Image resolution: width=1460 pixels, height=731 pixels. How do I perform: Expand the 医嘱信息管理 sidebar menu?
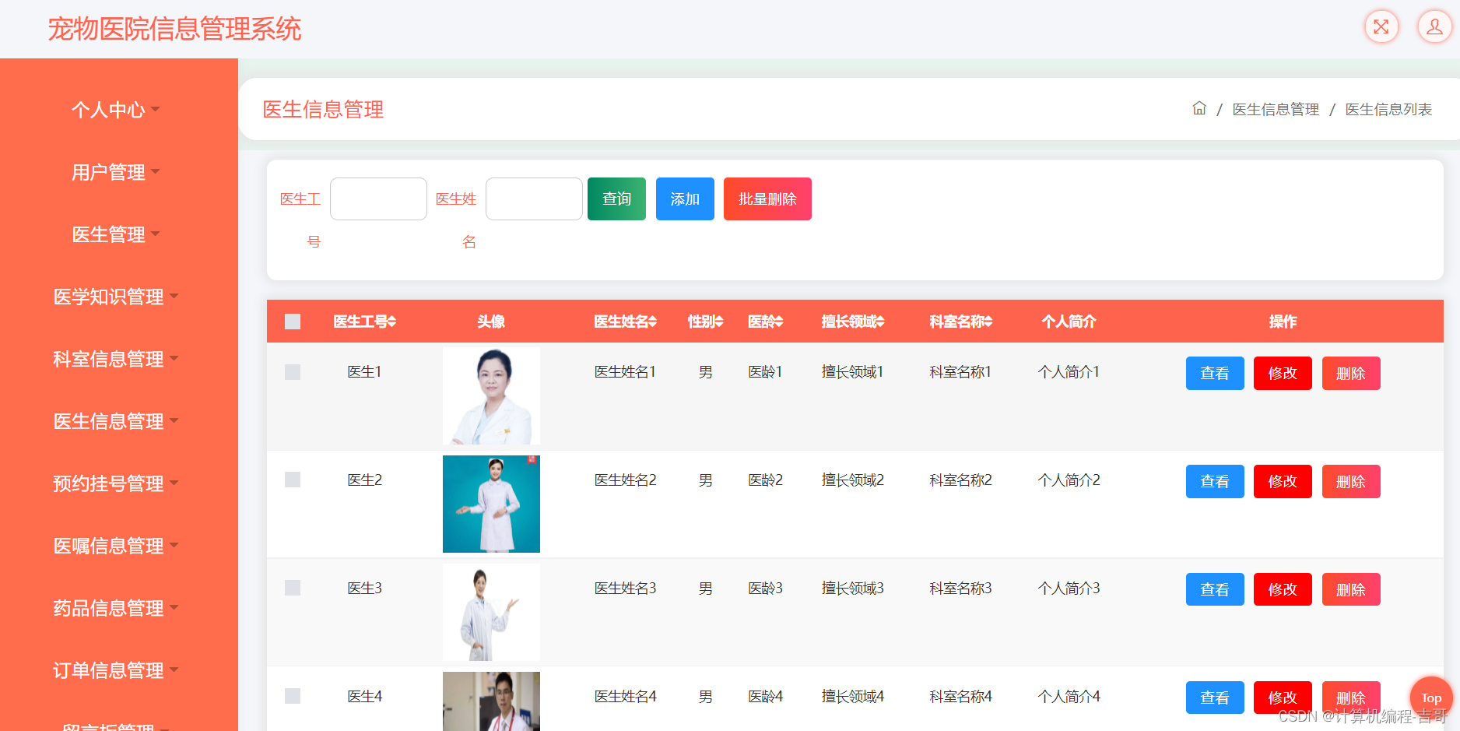tap(116, 545)
